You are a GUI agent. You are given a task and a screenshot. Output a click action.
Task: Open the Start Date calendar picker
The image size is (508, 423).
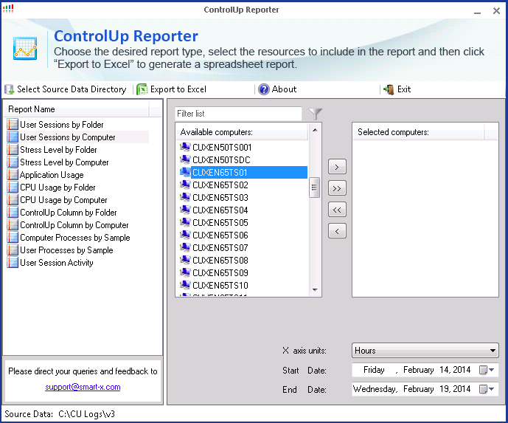coord(487,370)
